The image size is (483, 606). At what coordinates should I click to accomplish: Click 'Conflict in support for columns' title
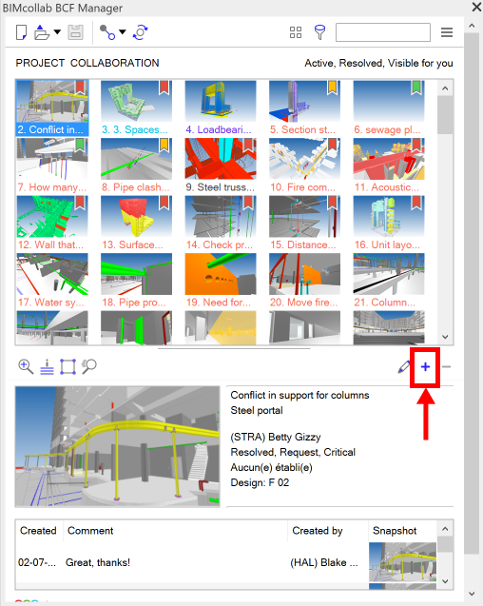pos(299,395)
